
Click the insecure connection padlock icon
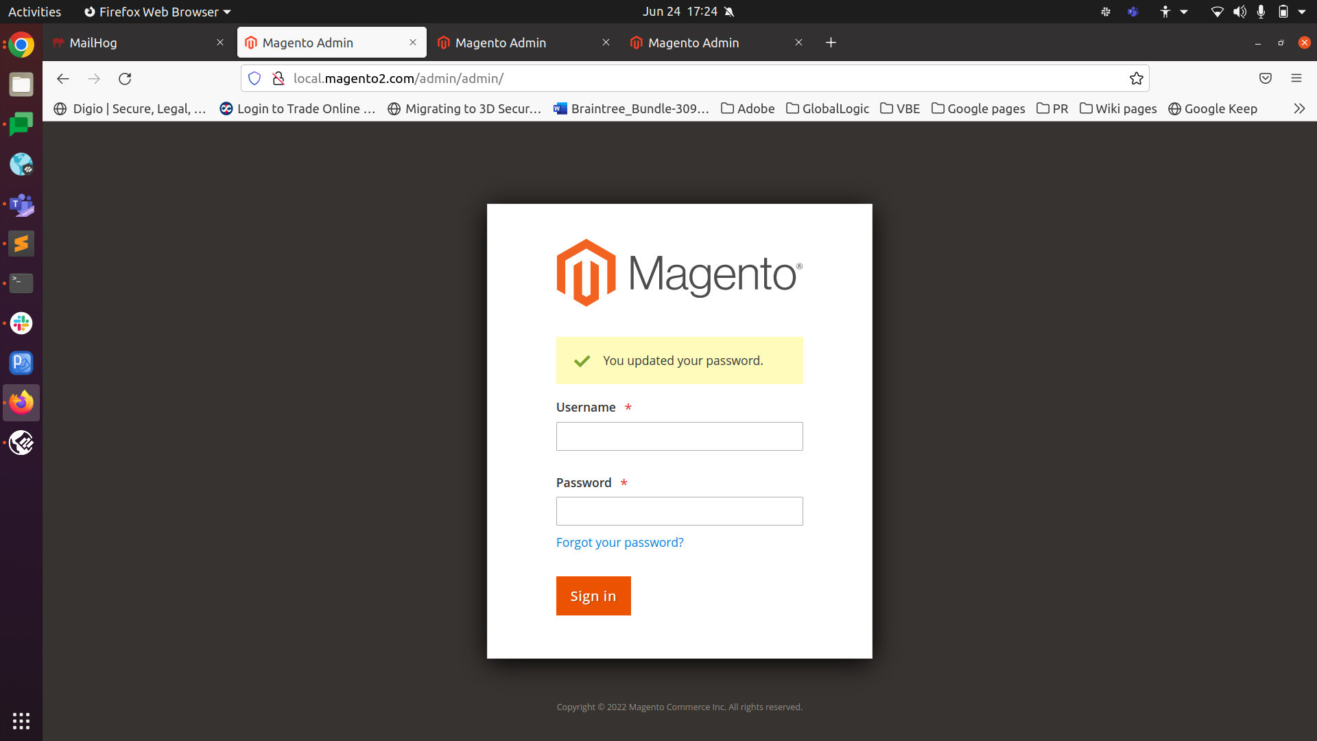click(278, 79)
